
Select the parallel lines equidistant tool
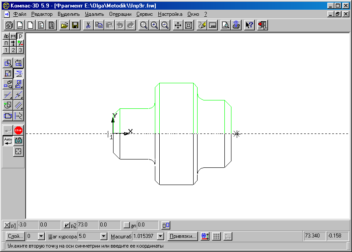(x=18, y=105)
